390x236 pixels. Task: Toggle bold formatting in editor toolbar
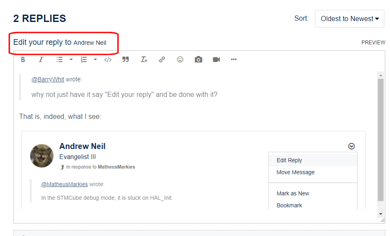(x=23, y=59)
